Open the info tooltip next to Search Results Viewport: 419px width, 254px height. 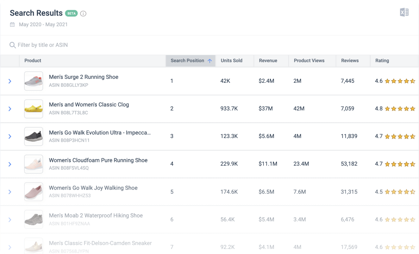83,13
